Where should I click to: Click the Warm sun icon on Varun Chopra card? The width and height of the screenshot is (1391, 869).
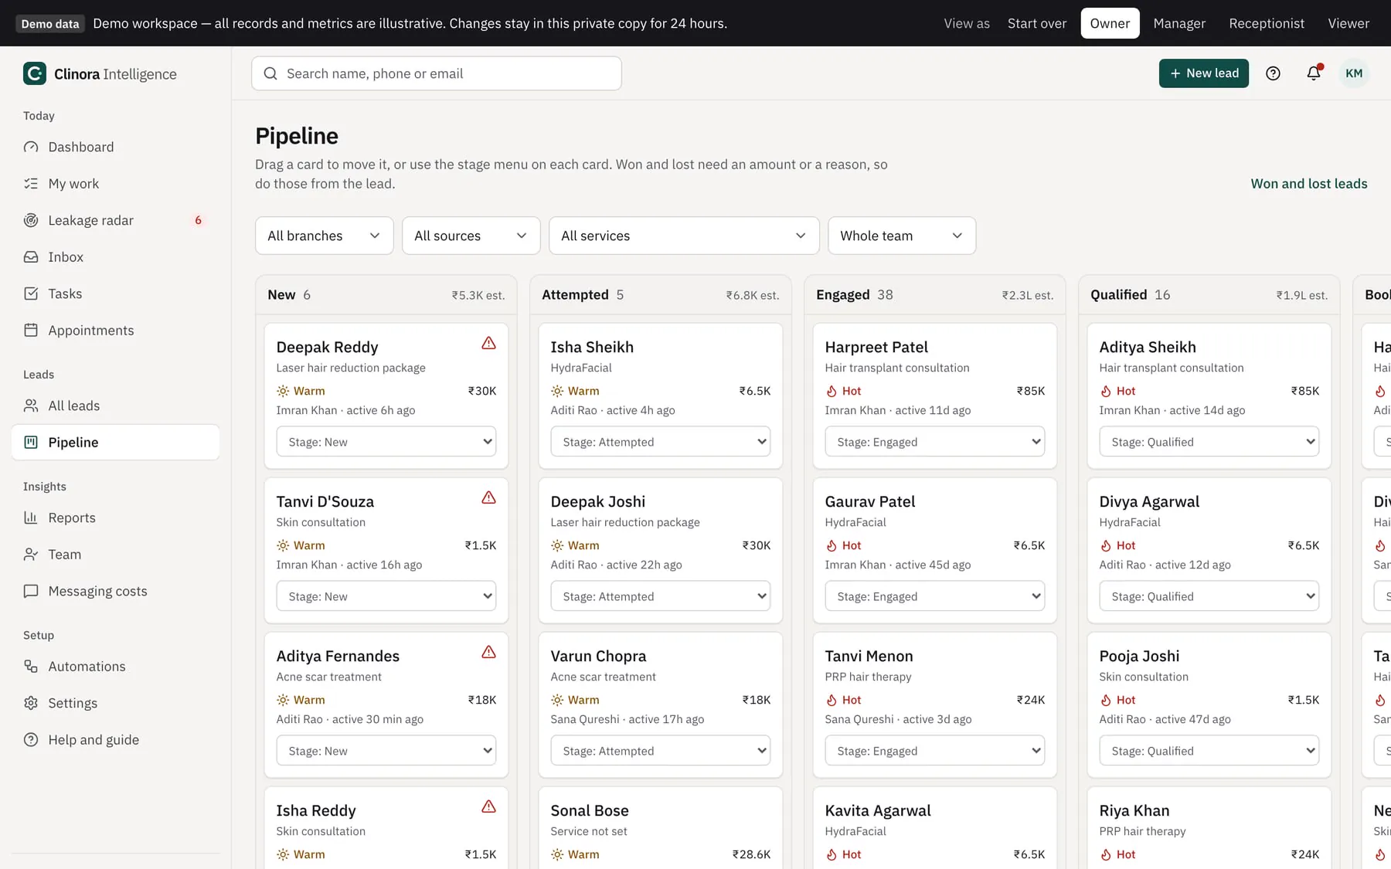[557, 701]
